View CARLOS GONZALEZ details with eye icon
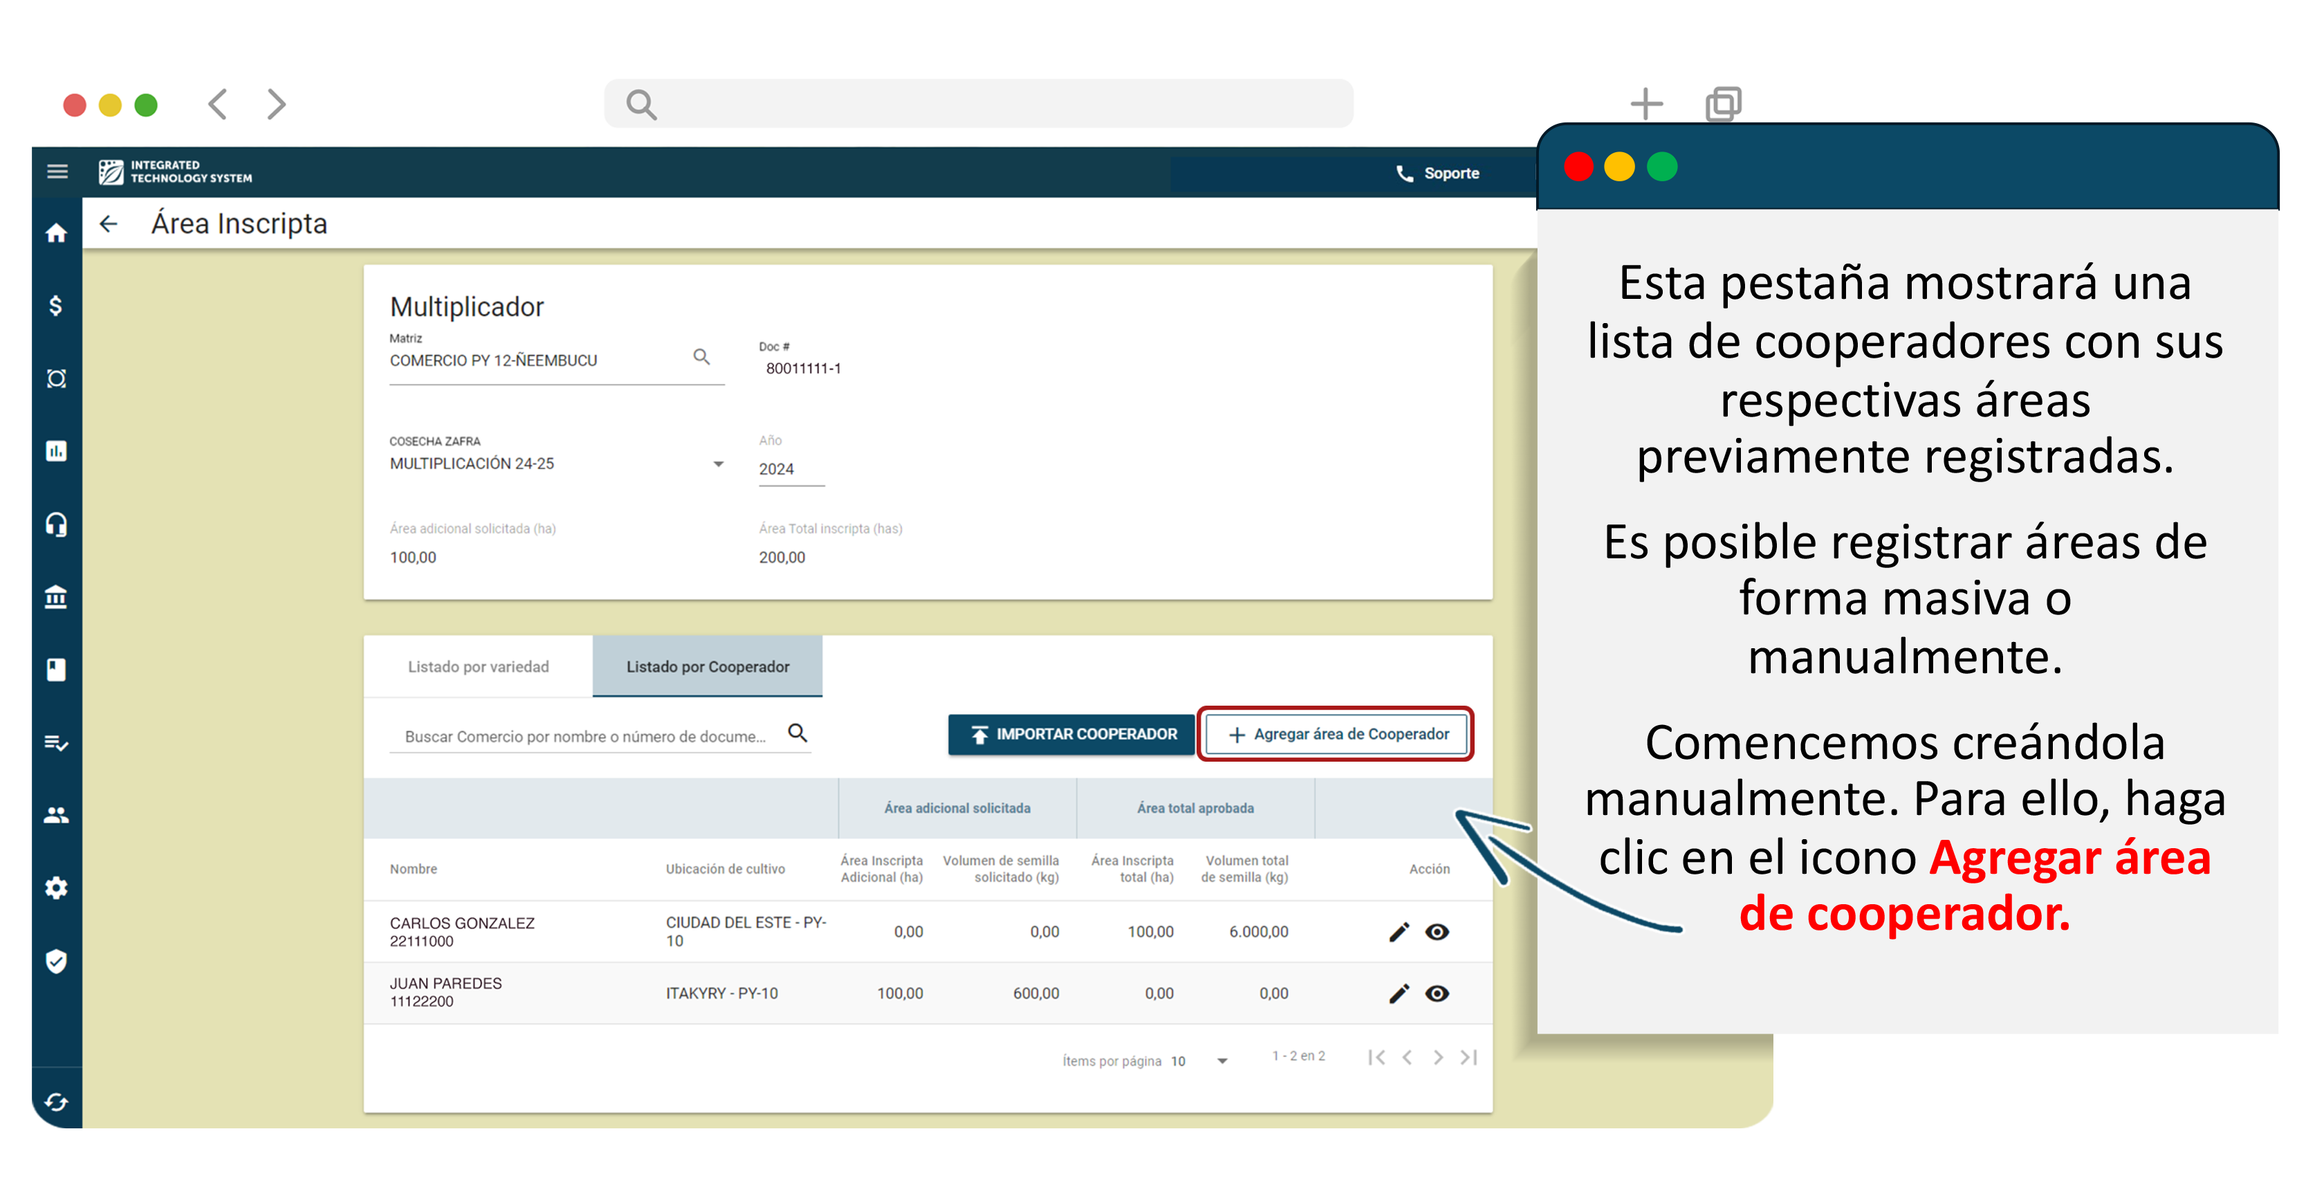This screenshot has width=2306, height=1183. [1437, 933]
